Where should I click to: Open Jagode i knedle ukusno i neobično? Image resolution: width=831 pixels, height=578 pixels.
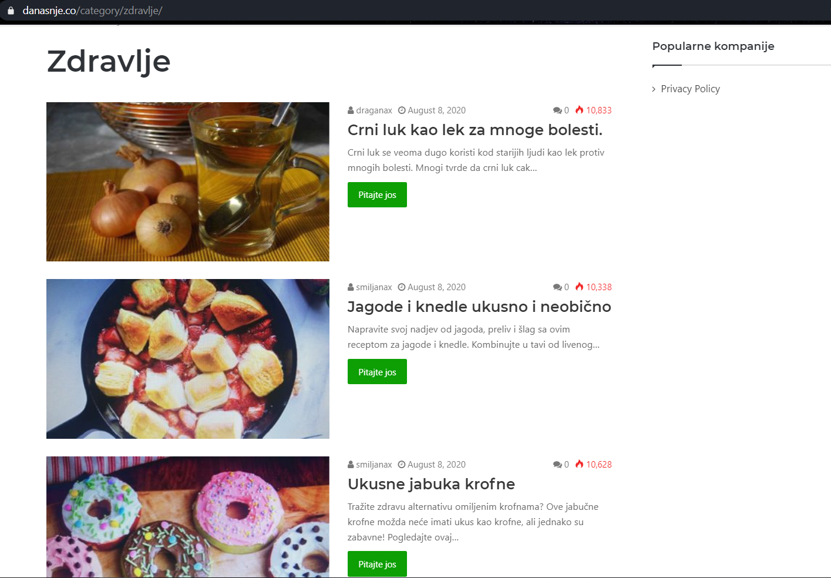[x=479, y=307]
